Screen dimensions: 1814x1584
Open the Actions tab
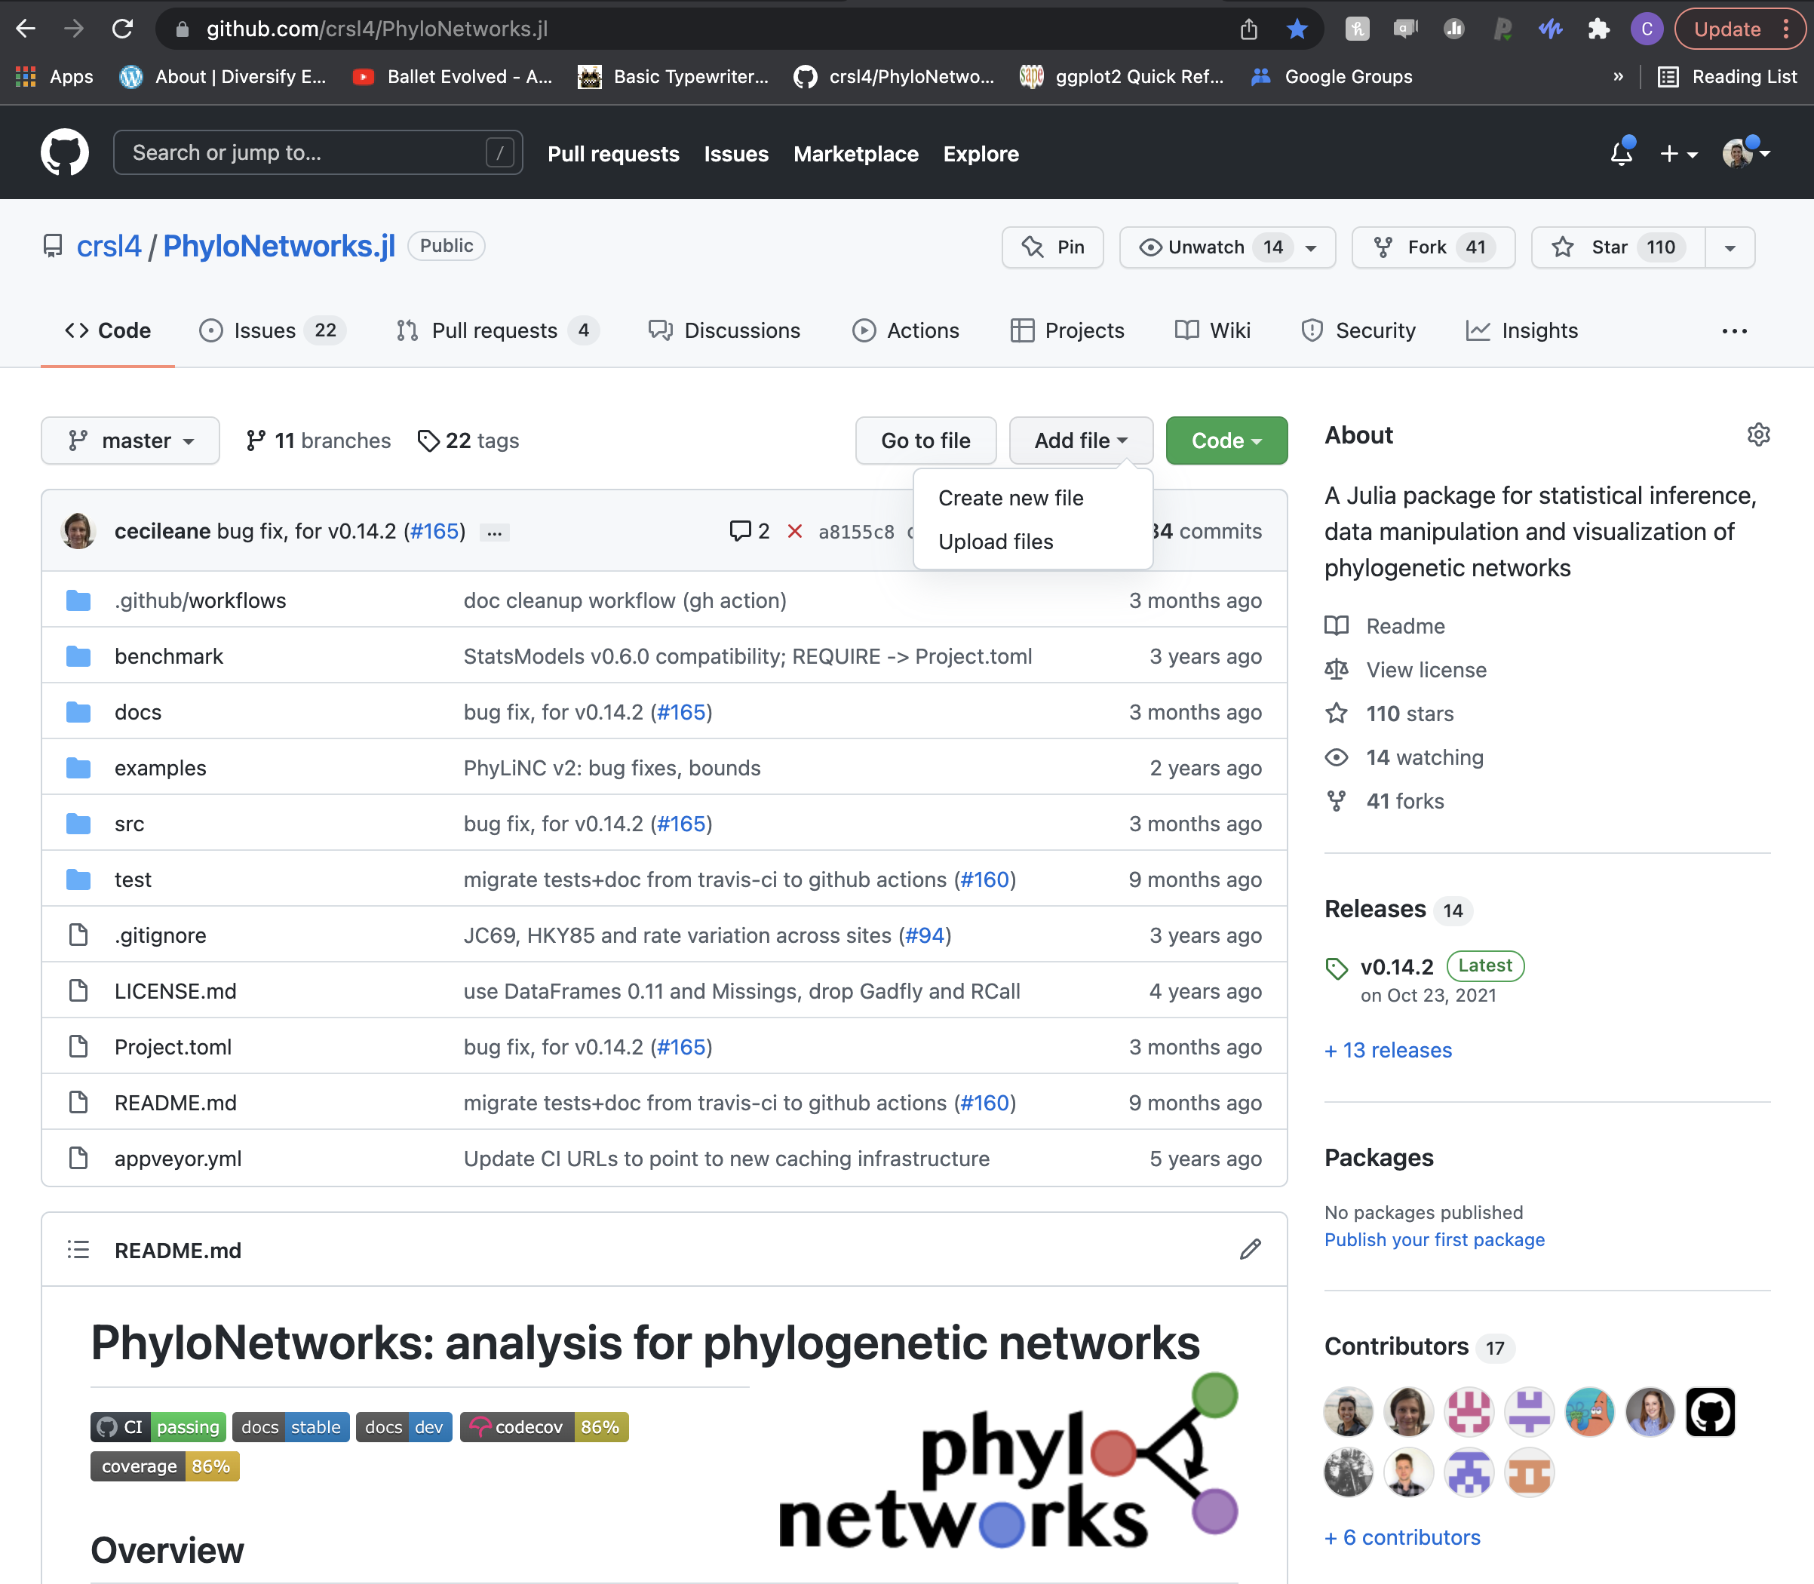(x=905, y=330)
